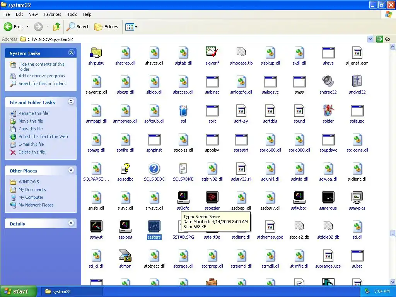The image size is (396, 297).
Task: Select the sigverif signature verification icon
Action: pyautogui.click(x=212, y=53)
